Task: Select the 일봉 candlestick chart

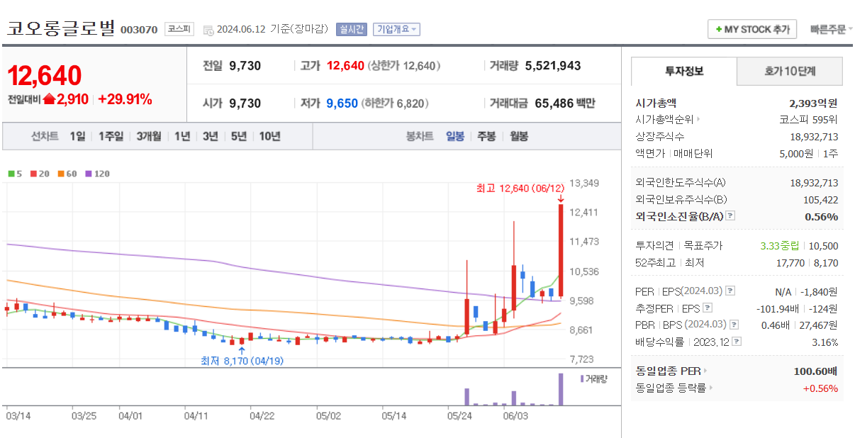Action: 455,136
